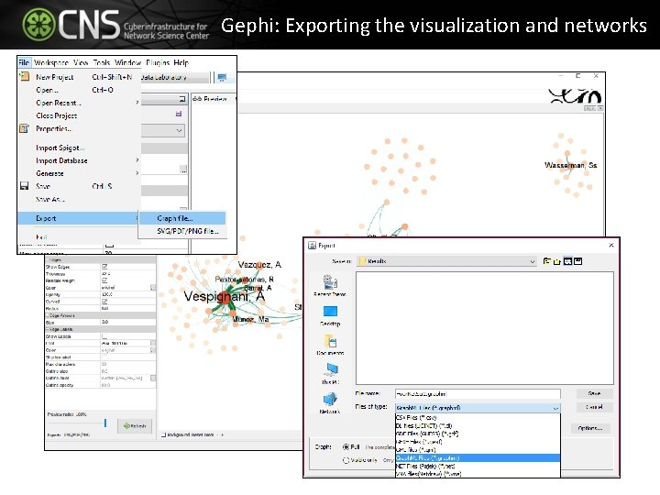Toggle the Curved edges checkbox
The image size is (660, 495).
104,302
